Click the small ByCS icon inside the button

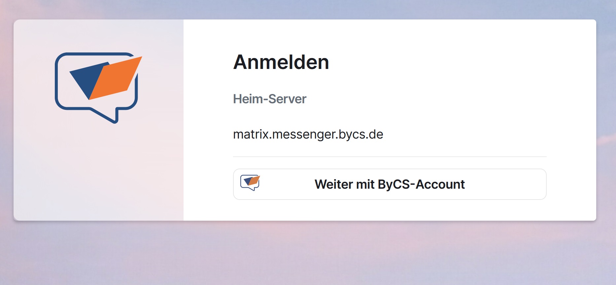pyautogui.click(x=250, y=182)
